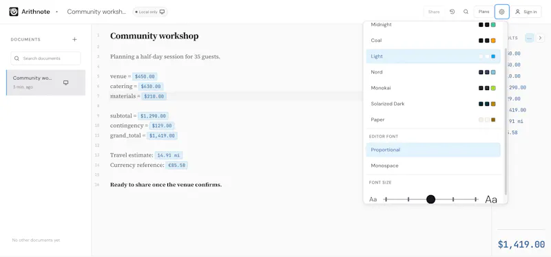Click the font size slider handle
Screen dimensions: 551x257
pos(431,199)
